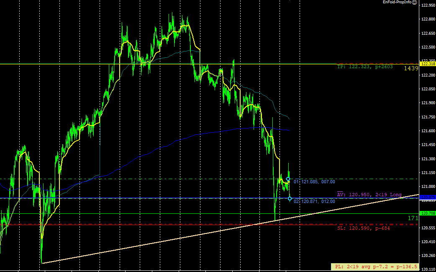The height and width of the screenshot is (272, 436).
Task: Click the AV: 120.950, 2<19 Long label
Action: [x=369, y=195]
